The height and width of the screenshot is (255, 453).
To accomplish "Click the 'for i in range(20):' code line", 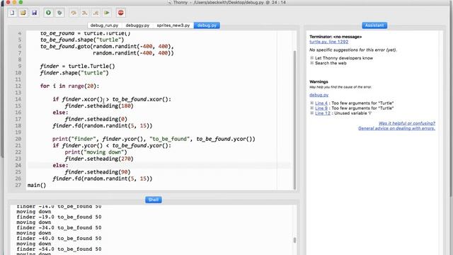I will 69,86.
